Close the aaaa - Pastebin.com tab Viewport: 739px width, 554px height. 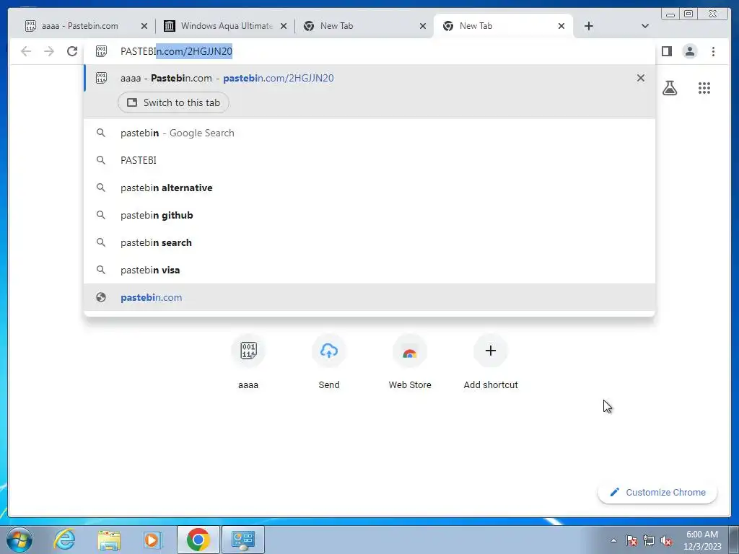point(144,26)
